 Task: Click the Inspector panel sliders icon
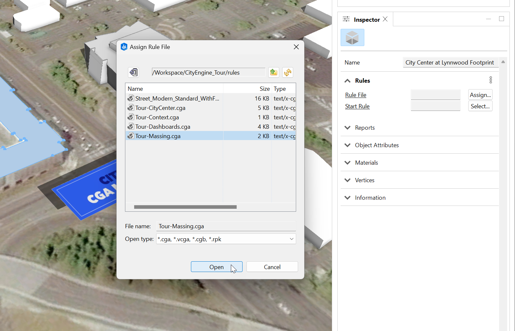coord(346,19)
